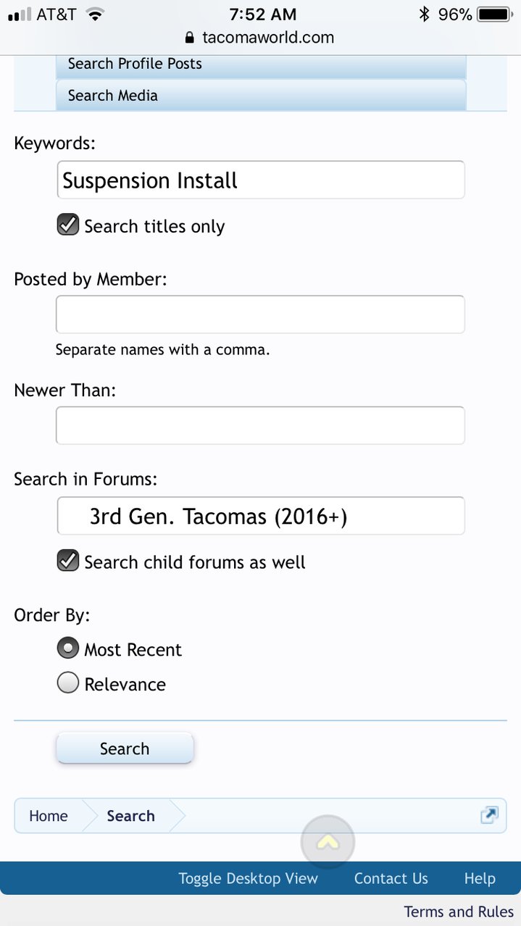This screenshot has height=926, width=521.
Task: Open the Toggle Desktop View link
Action: pyautogui.click(x=249, y=878)
